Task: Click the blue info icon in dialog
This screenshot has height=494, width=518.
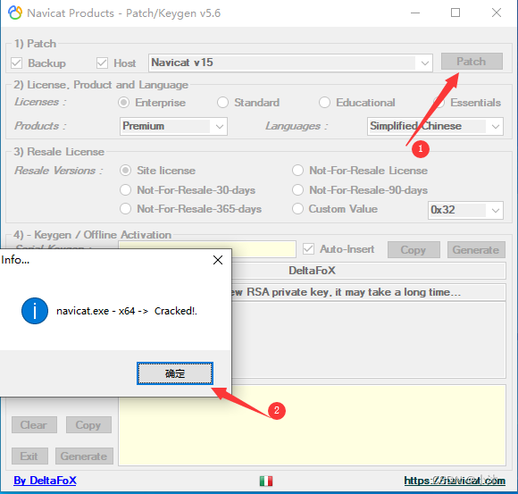Action: tap(35, 311)
